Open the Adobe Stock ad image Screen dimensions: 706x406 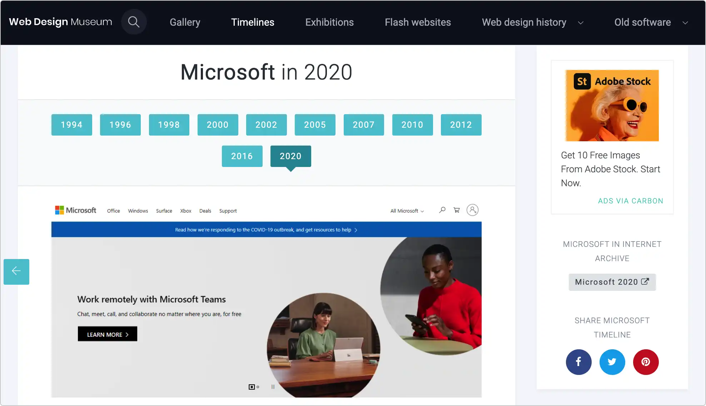pyautogui.click(x=612, y=105)
